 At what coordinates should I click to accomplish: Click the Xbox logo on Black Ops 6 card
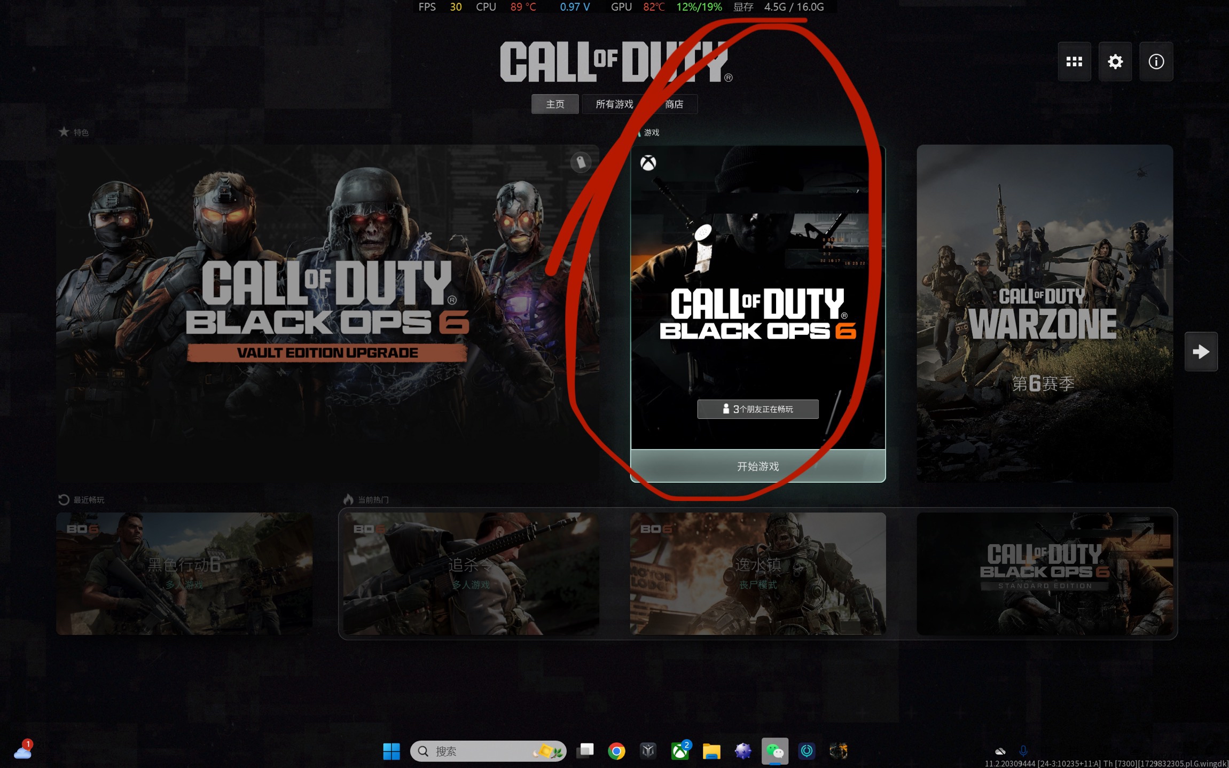[648, 163]
